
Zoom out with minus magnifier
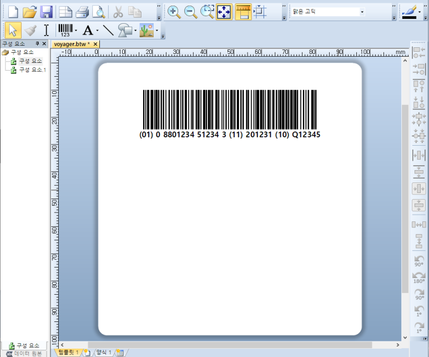[191, 12]
